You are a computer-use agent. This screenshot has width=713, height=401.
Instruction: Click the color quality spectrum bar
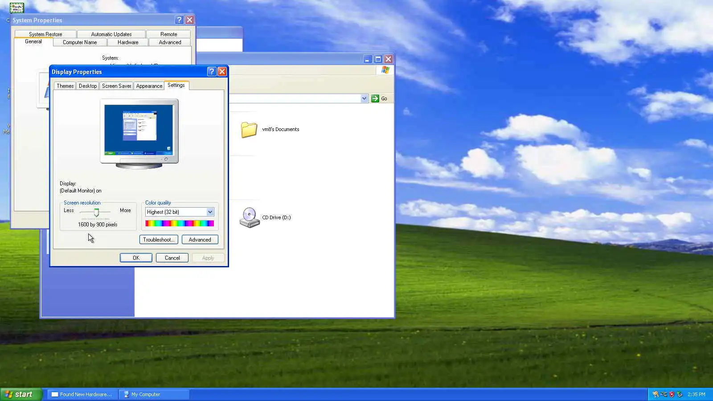180,224
